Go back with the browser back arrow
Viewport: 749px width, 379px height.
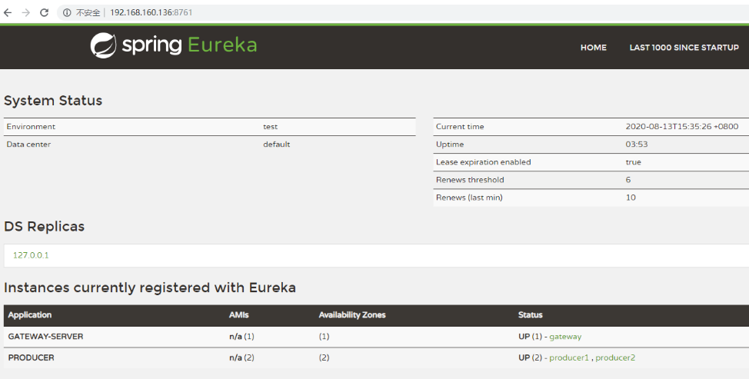[x=8, y=12]
